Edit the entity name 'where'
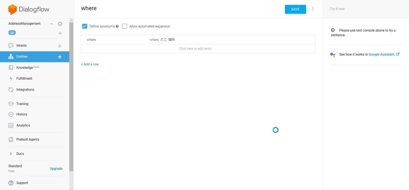The image size is (409, 190). click(x=89, y=8)
